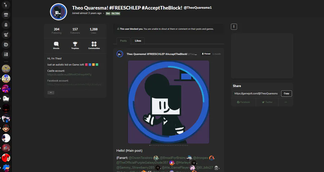
Task: Click the three-dot profile options button
Action: [234, 27]
